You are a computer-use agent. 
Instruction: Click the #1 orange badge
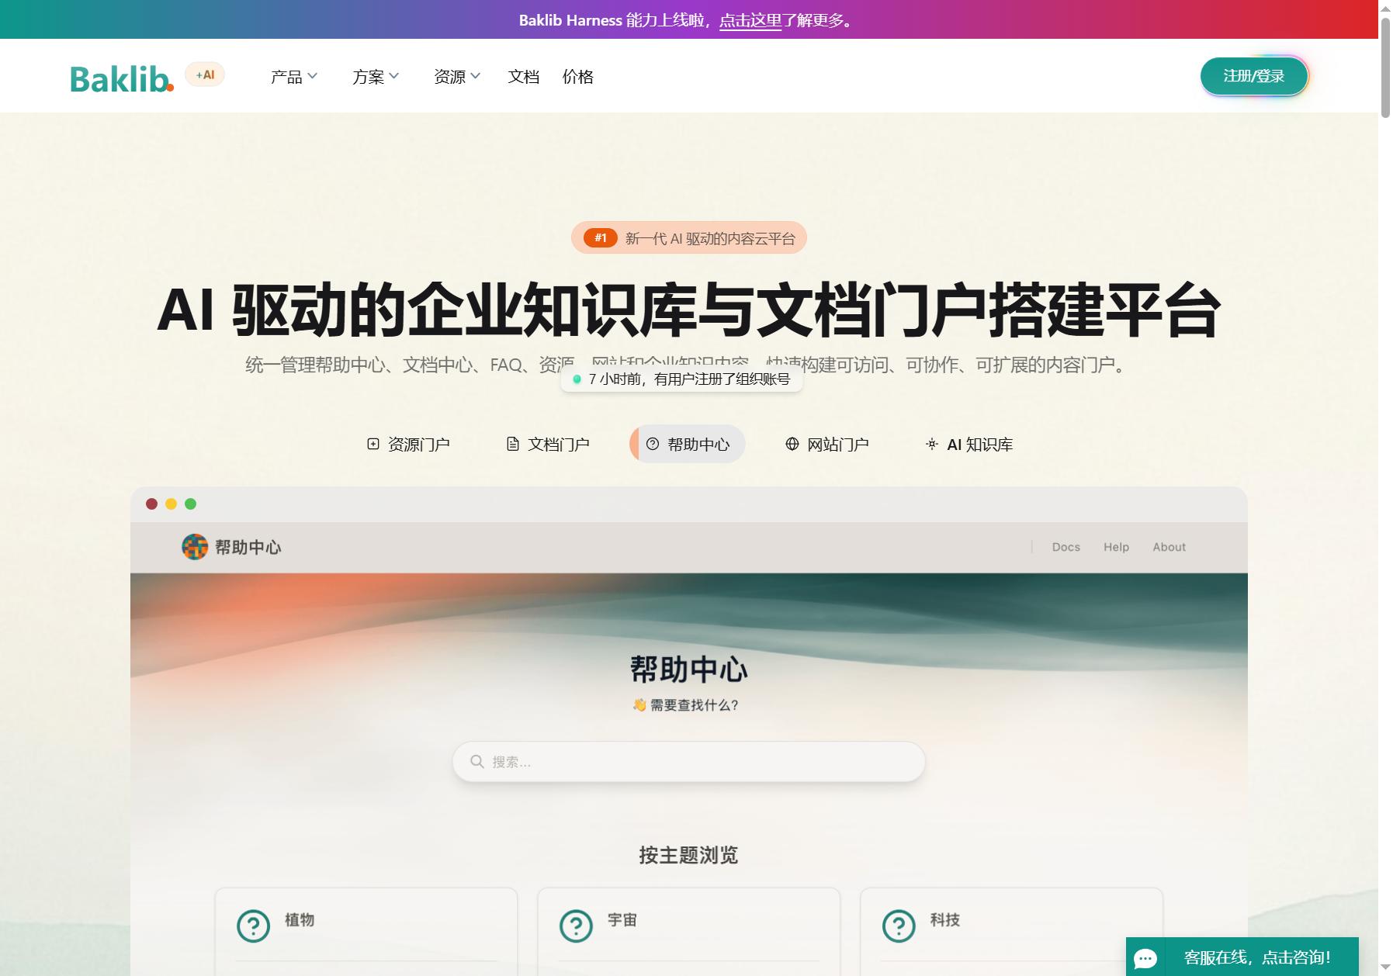(601, 238)
